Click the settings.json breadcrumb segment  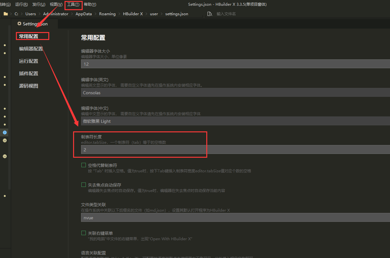pos(177,14)
